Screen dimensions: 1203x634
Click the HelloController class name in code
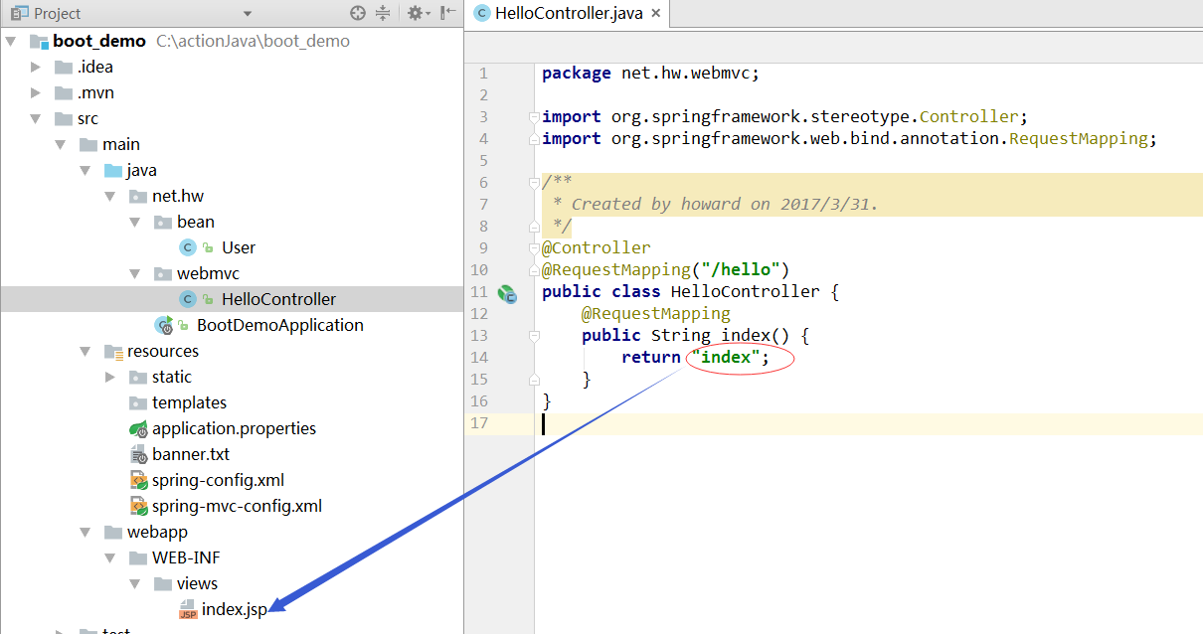[746, 291]
